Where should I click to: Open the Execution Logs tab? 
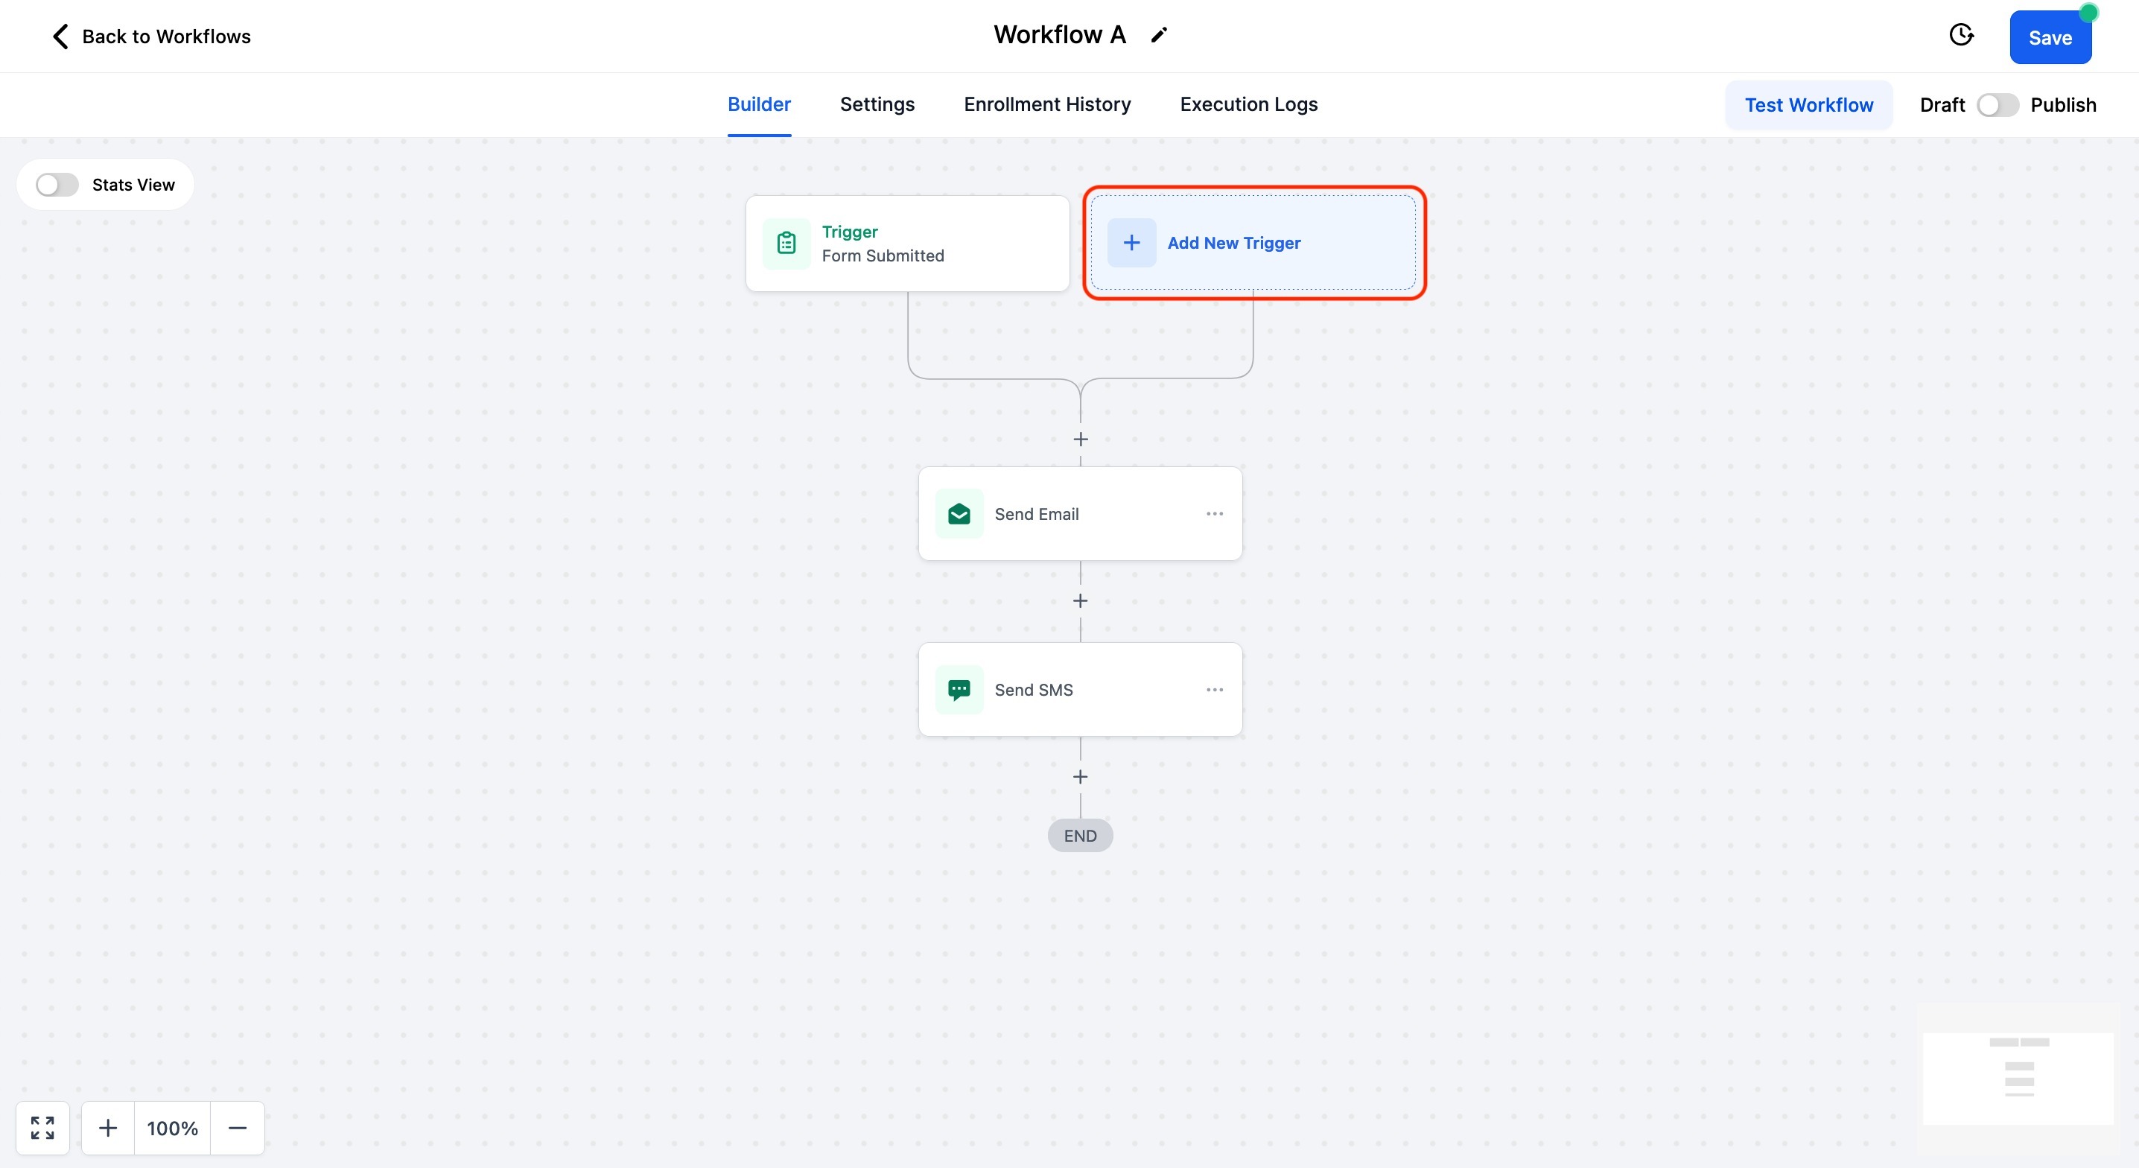[1248, 105]
